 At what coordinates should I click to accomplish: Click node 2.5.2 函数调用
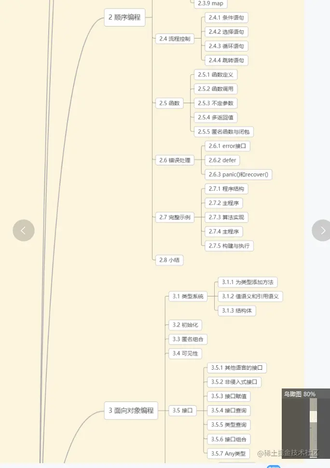(x=216, y=89)
